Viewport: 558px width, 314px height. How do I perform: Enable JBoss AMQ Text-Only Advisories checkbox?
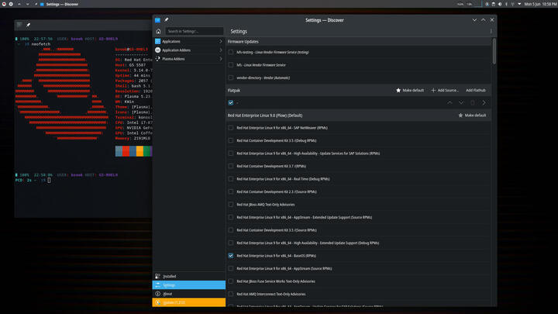(231, 205)
